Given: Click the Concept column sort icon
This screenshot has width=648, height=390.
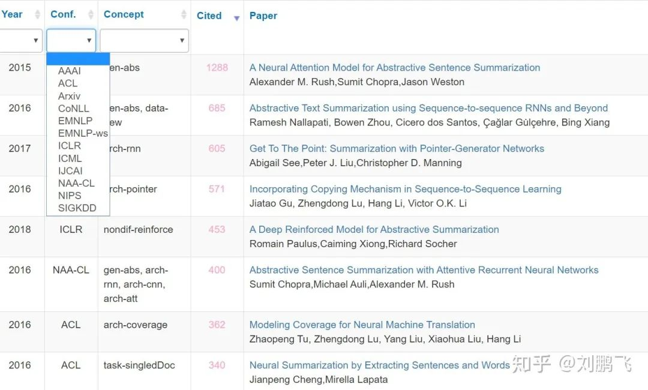Looking at the screenshot, I should click(x=184, y=15).
